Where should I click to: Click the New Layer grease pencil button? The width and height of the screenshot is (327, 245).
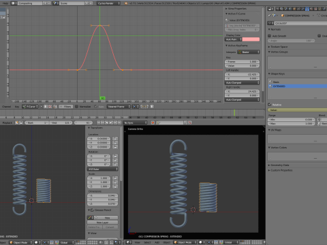click(102, 223)
